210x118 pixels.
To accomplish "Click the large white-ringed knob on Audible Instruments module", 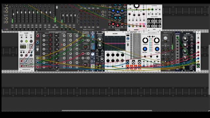I will pos(136,6).
